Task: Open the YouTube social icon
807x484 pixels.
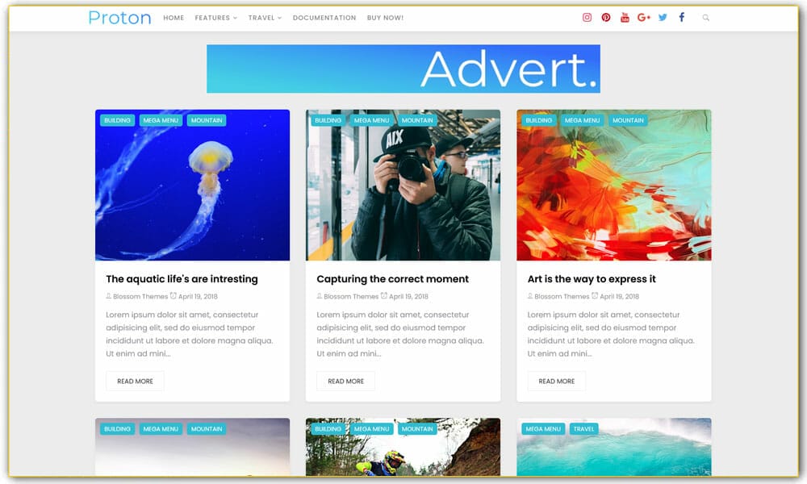Action: pyautogui.click(x=625, y=18)
